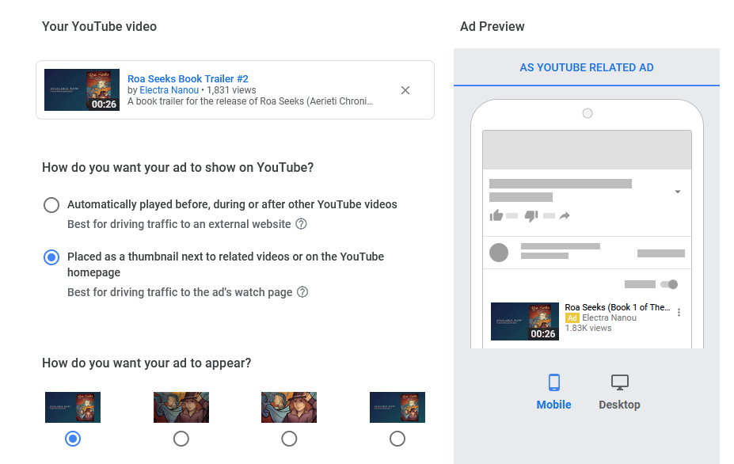The width and height of the screenshot is (734, 464).
Task: Click the yellow Ad badge in the preview
Action: [x=572, y=317]
